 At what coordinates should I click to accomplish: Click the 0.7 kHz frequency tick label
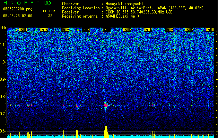coord(3,114)
